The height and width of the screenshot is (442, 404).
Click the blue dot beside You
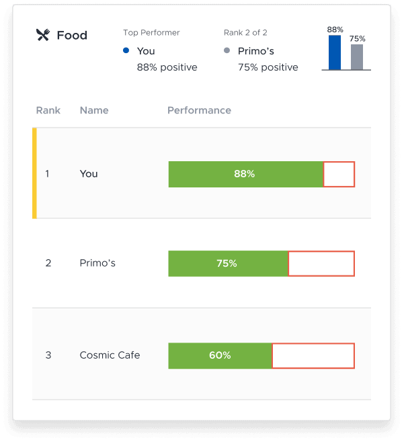(126, 50)
